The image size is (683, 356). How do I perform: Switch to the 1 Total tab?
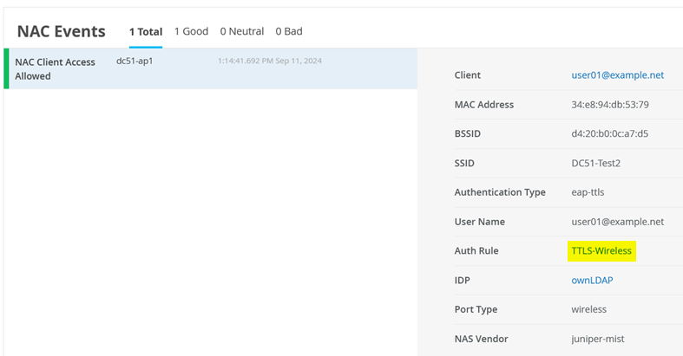[x=146, y=31]
